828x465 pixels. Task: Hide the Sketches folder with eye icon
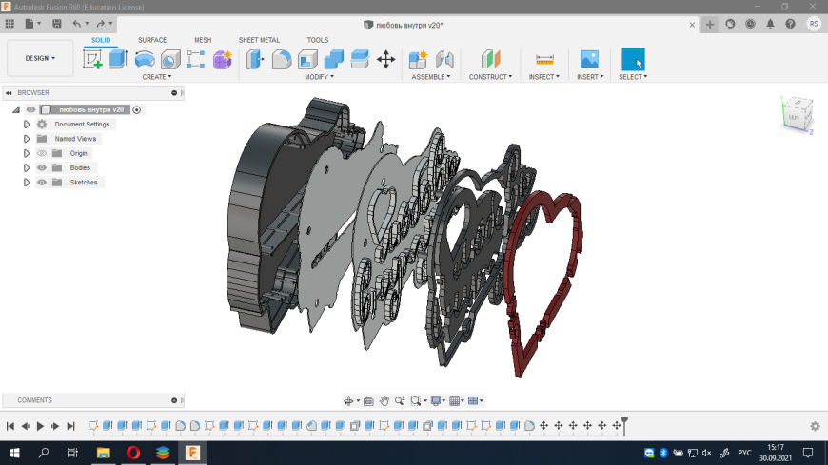pos(42,182)
